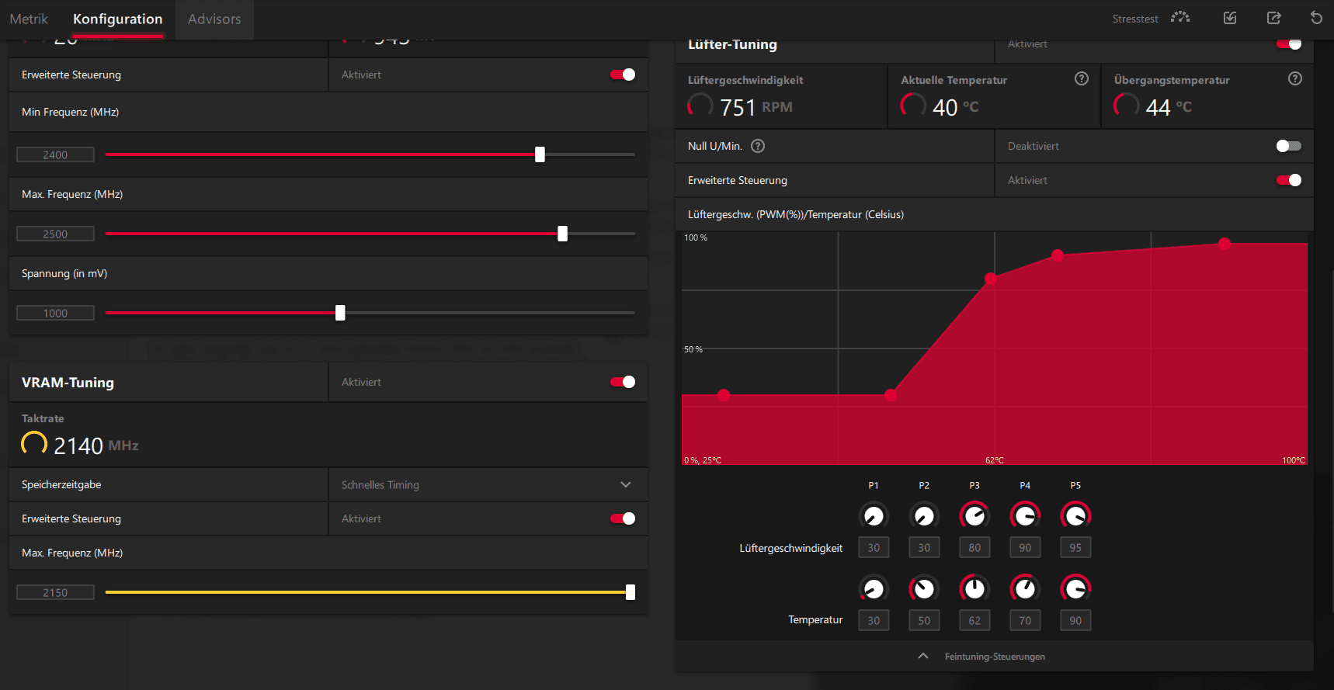Click the P3 Temperatur dial
The width and height of the screenshot is (1334, 690).
coord(974,589)
